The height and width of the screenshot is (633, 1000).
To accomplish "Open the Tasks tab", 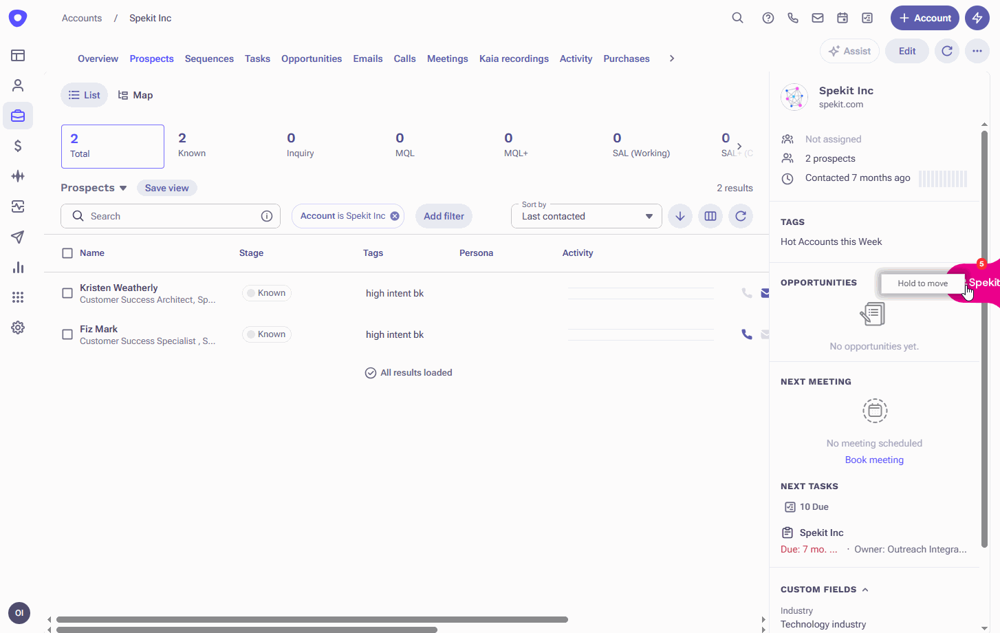I will [x=257, y=58].
